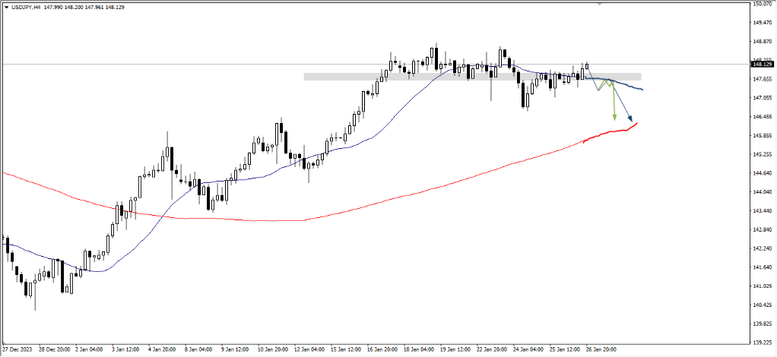Click the 22 Jan 20:00 time label
This screenshot has width=777, height=357.
(x=491, y=350)
